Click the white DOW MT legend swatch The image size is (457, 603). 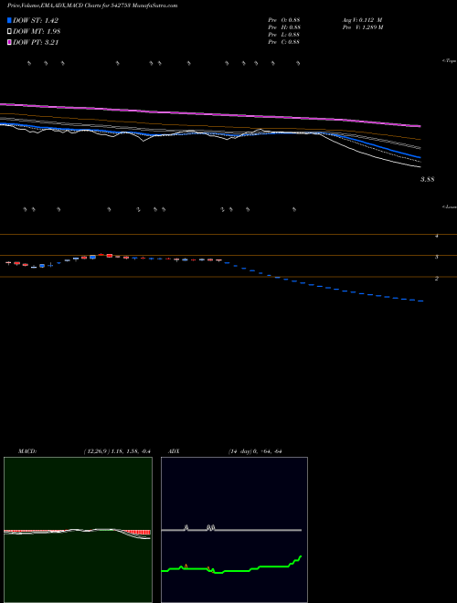tap(10, 32)
